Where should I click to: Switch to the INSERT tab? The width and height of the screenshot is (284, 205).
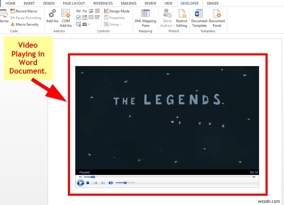coord(29,3)
